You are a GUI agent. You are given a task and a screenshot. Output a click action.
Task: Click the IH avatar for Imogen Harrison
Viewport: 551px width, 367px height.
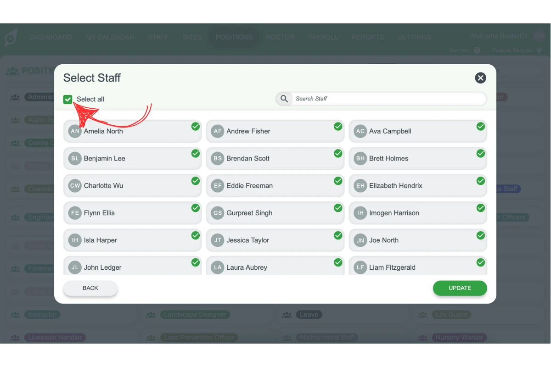coord(360,213)
